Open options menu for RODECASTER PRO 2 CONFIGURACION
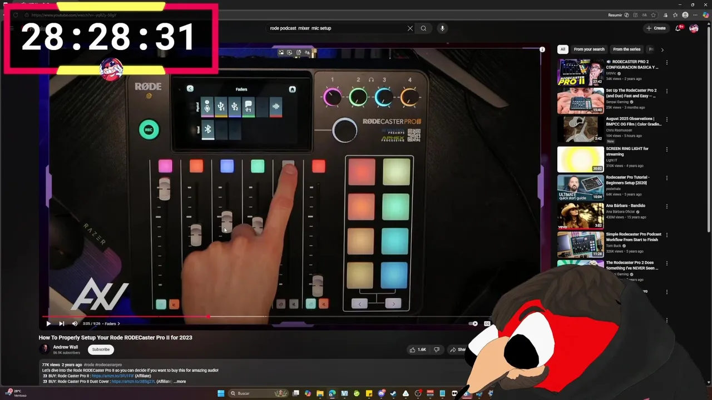 click(x=666, y=62)
